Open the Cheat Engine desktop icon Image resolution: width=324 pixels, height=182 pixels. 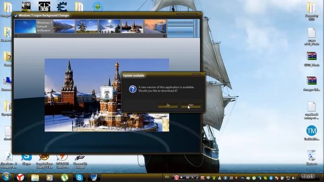[62, 6]
